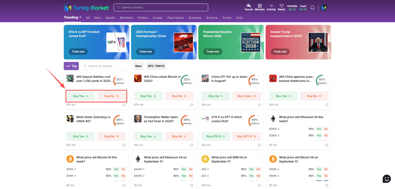Buy Up on China CPI market
The image size is (395, 189).
216,96
